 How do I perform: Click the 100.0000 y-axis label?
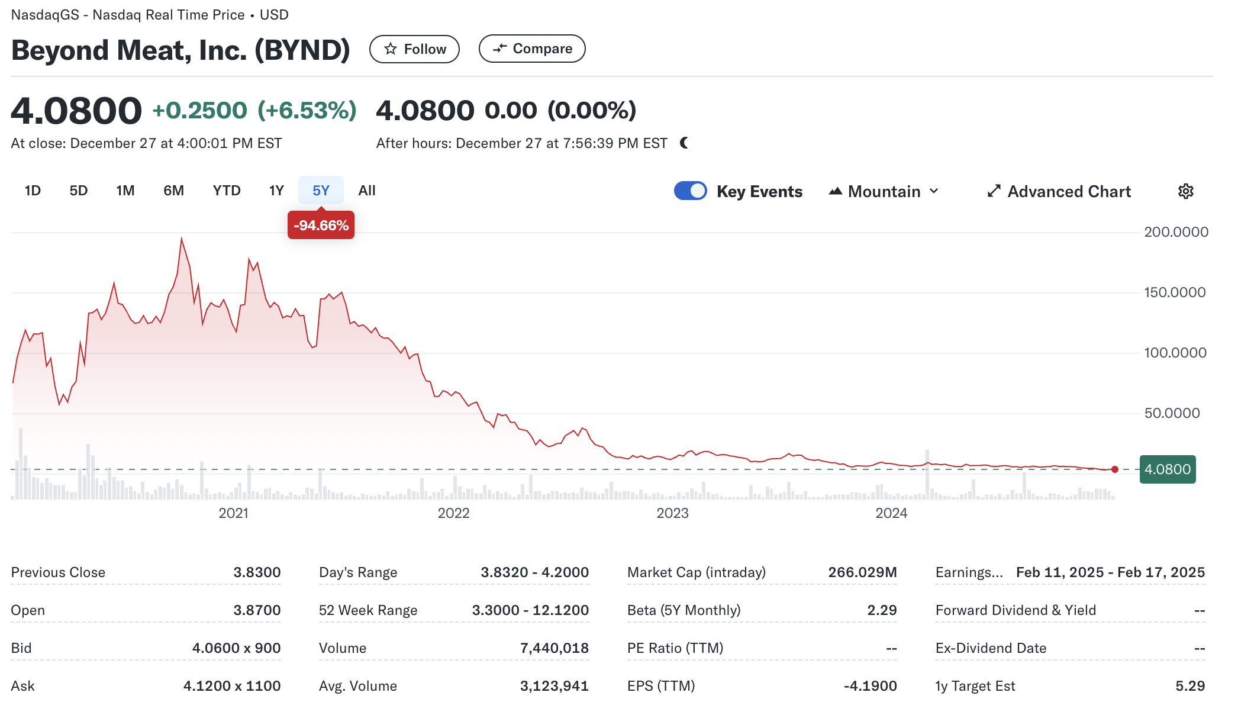1175,353
